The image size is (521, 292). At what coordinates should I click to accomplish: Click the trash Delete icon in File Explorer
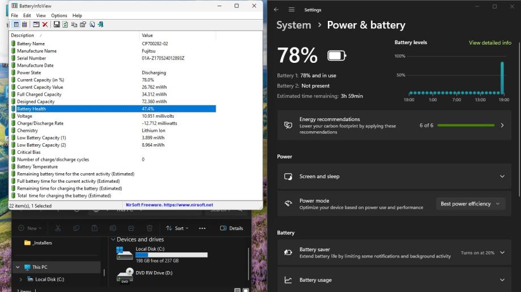(150, 228)
